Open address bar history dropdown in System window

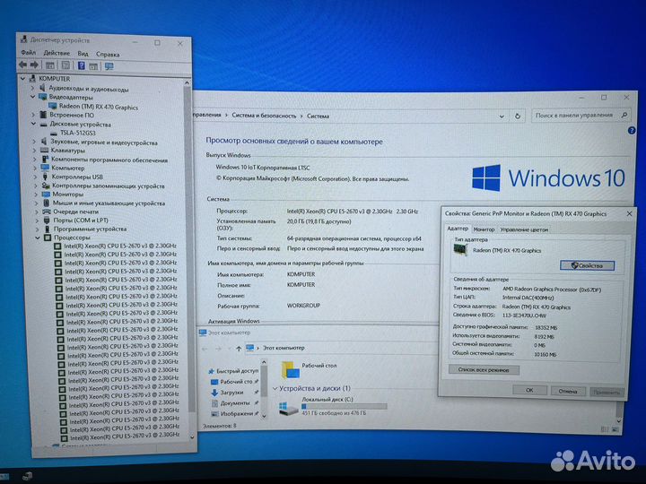click(502, 117)
